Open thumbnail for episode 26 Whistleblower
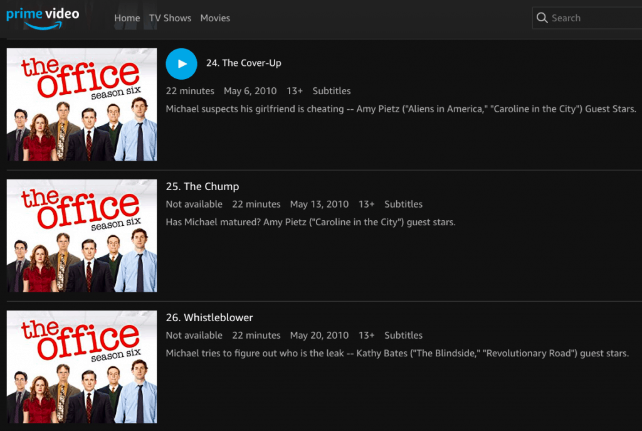Screen dimensions: 642x431 click(82, 366)
